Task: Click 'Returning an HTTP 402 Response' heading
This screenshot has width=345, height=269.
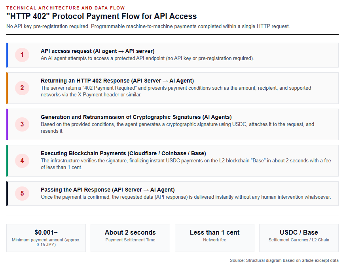Action: (117, 81)
